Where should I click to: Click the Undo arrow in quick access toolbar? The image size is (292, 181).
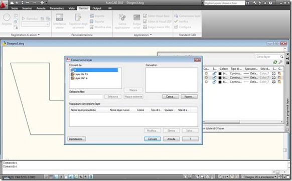[x=28, y=3]
